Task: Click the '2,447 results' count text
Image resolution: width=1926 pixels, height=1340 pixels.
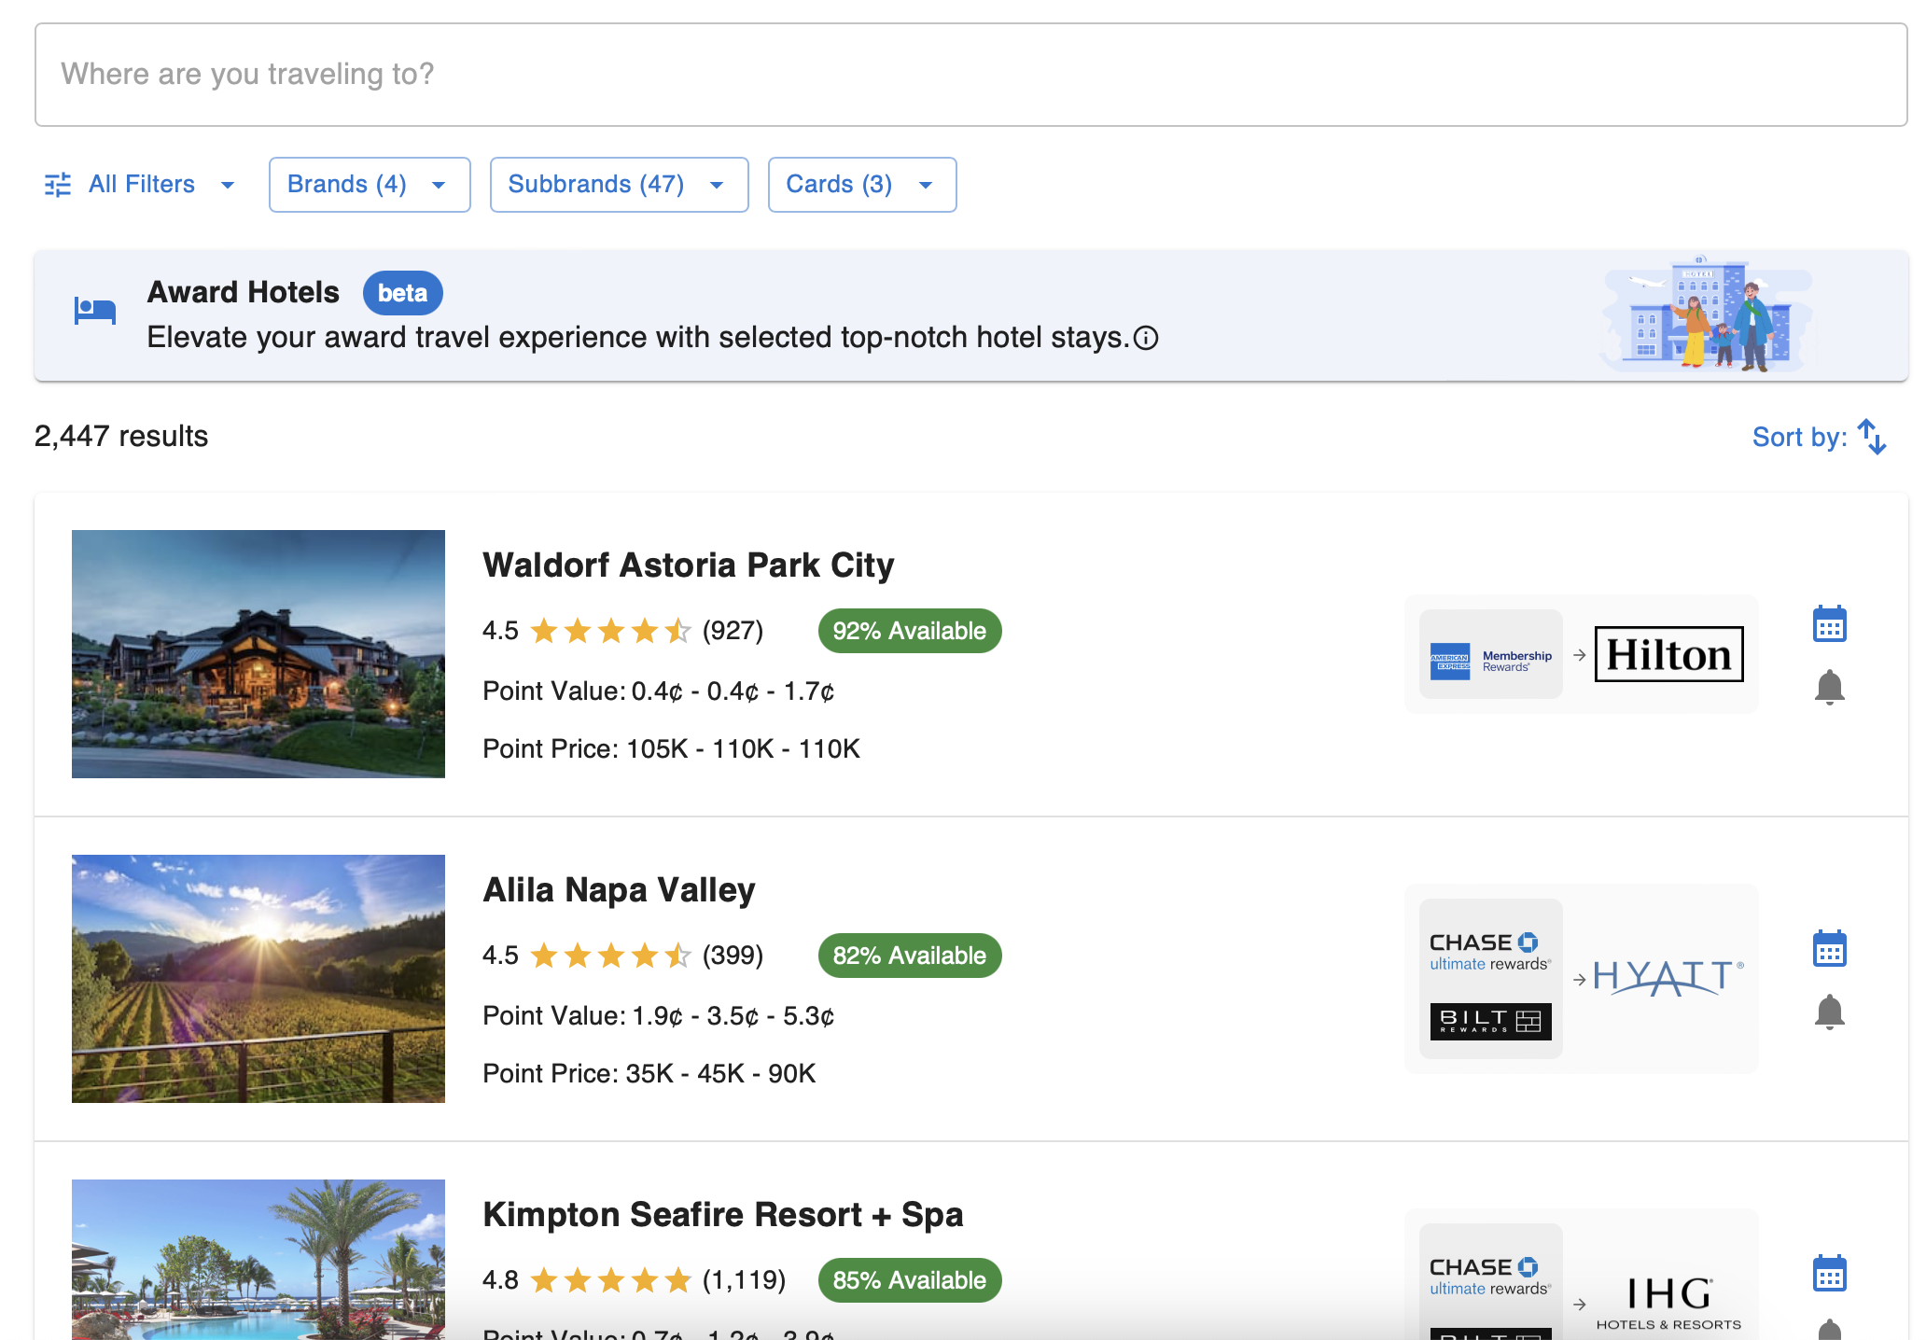Action: click(x=121, y=437)
